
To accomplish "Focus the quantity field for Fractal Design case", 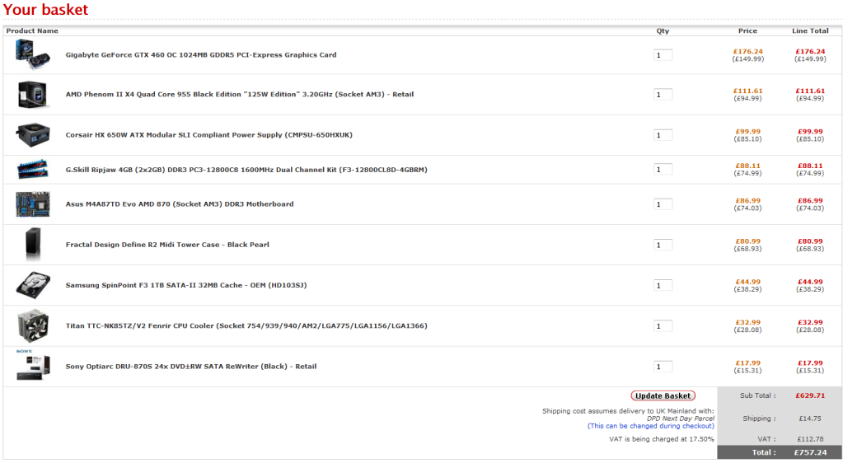I will [663, 245].
